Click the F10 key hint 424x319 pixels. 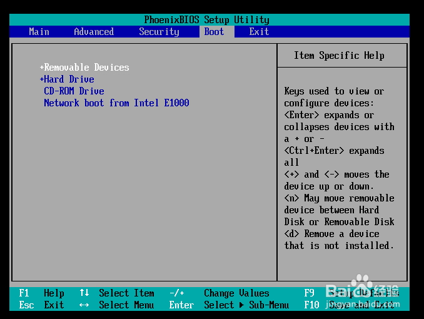coord(311,305)
